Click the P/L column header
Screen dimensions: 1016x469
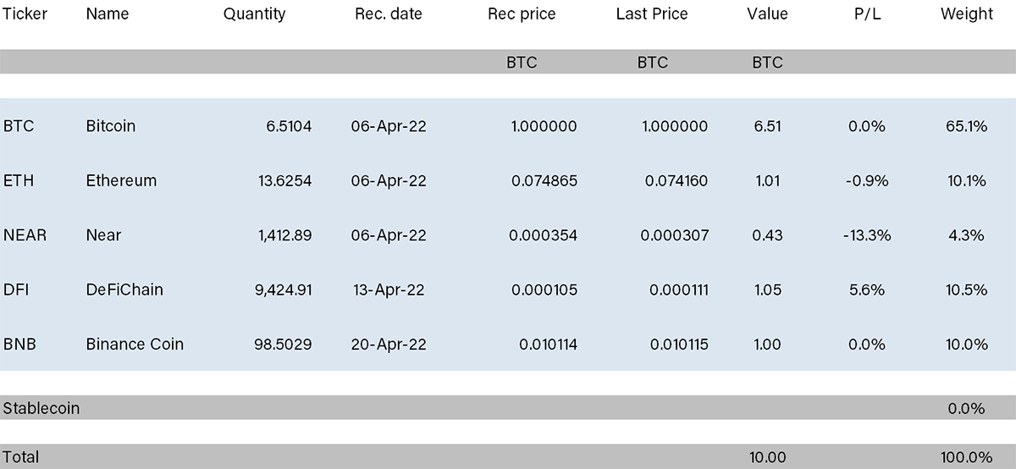(x=866, y=14)
